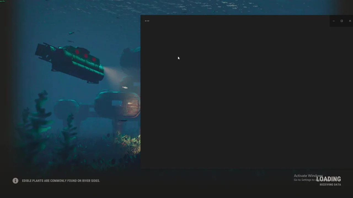The image size is (353, 198).
Task: Click the LOADING status text
Action: pos(328,179)
